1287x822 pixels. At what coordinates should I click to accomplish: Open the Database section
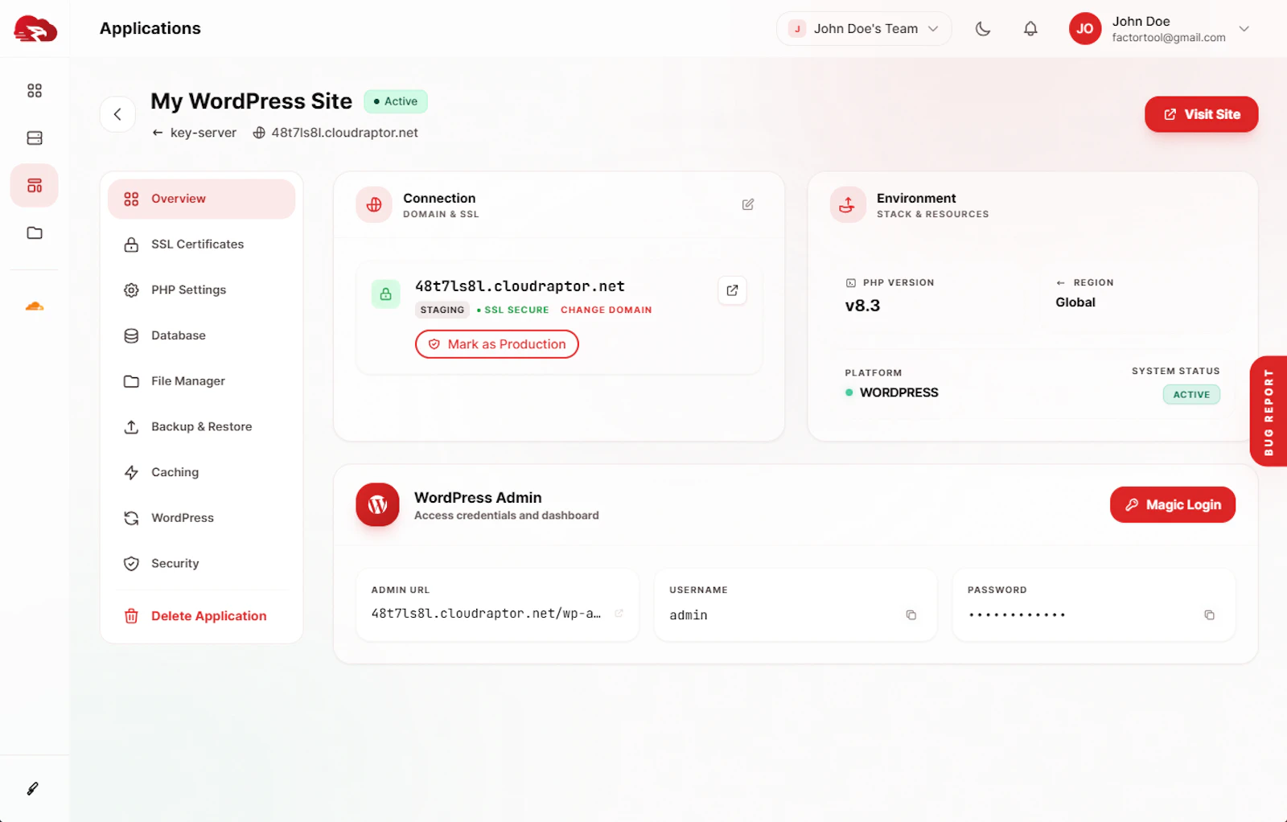202,335
